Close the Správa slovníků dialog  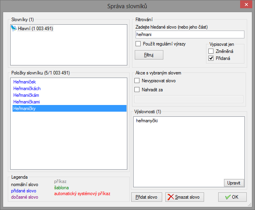coord(246,4)
